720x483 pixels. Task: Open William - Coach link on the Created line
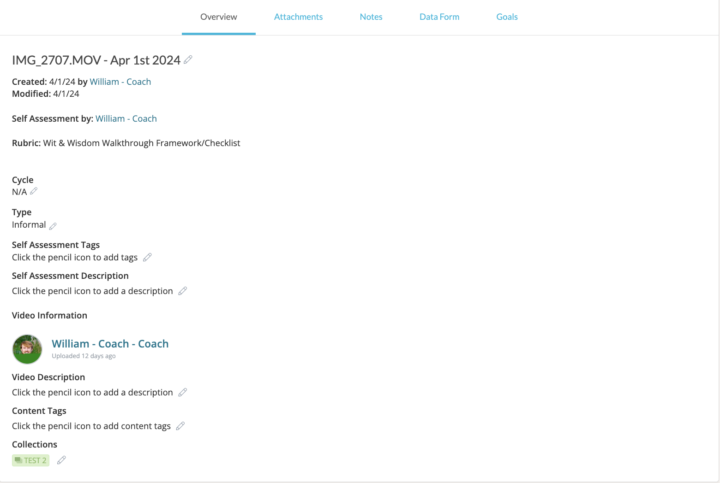point(120,82)
